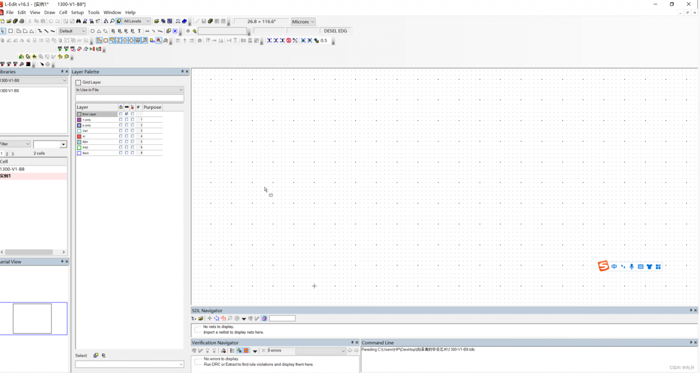Open the Microns units dropdown
Image resolution: width=700 pixels, height=373 pixels.
(303, 22)
